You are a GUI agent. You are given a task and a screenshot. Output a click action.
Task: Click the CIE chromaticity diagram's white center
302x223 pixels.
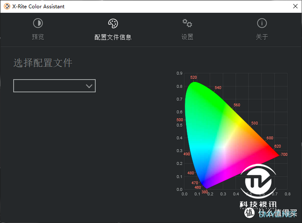223,146
